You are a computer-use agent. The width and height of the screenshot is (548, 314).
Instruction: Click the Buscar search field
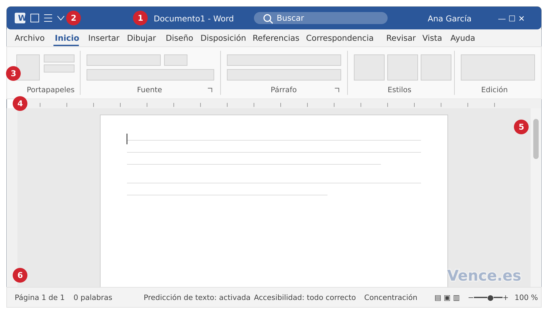point(321,18)
